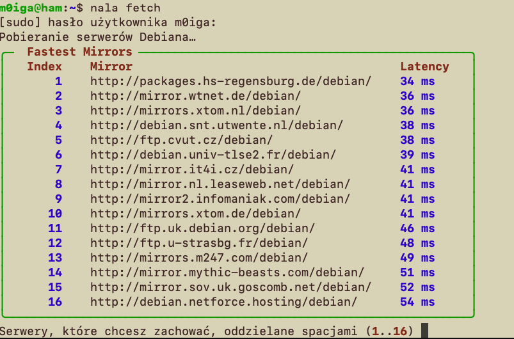Click the packages.hs-regensburg.de mirror URL

pos(231,82)
